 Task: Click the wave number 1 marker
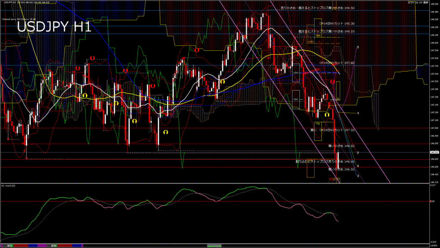(x=358, y=113)
